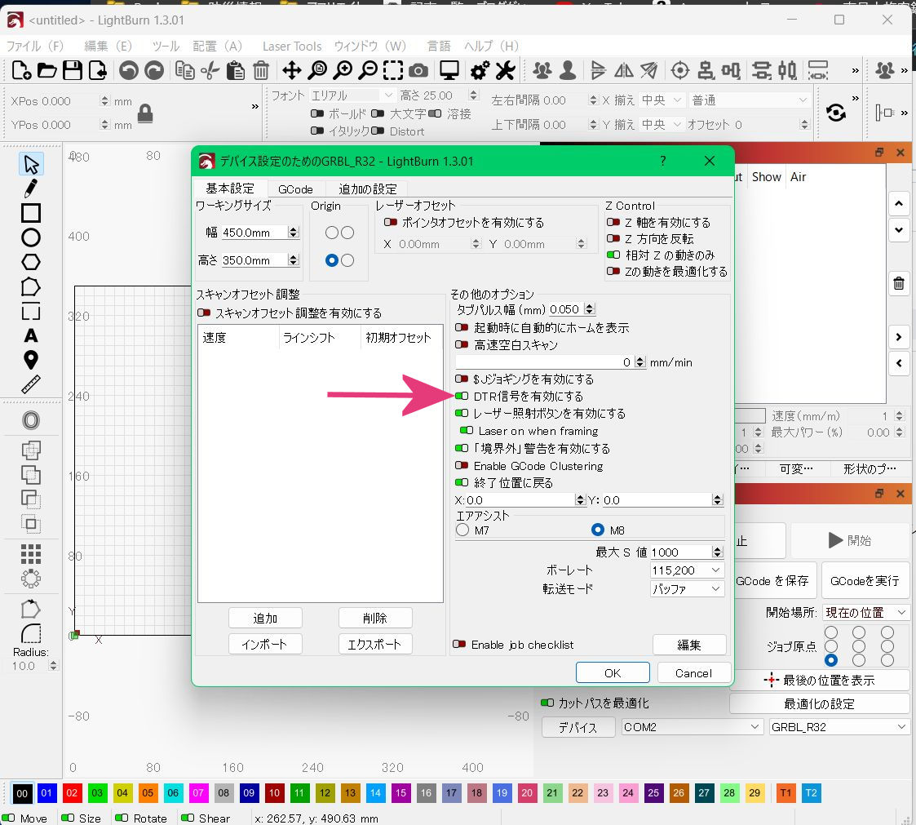Open the Y 揃え 中央 dropdown

[x=662, y=125]
